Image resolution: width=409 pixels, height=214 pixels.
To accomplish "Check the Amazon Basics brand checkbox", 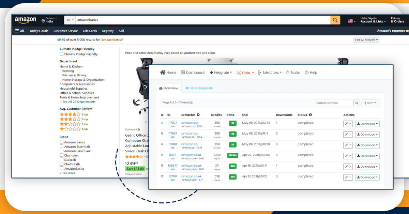I will pyautogui.click(x=62, y=142).
